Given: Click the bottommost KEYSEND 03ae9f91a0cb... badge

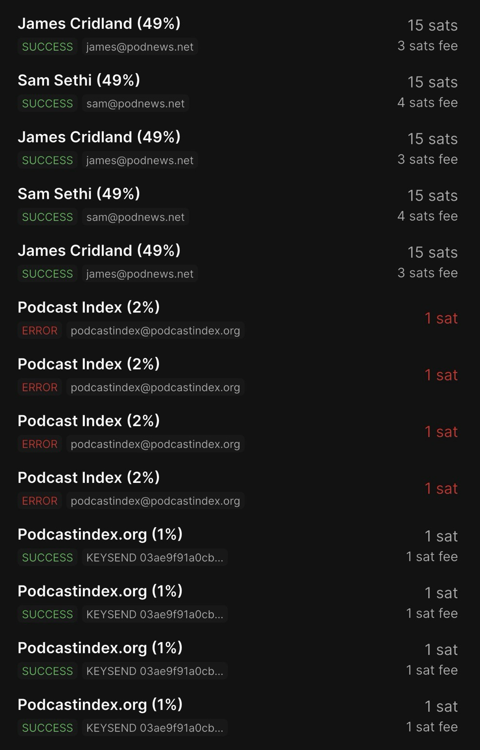Looking at the screenshot, I should [x=155, y=728].
